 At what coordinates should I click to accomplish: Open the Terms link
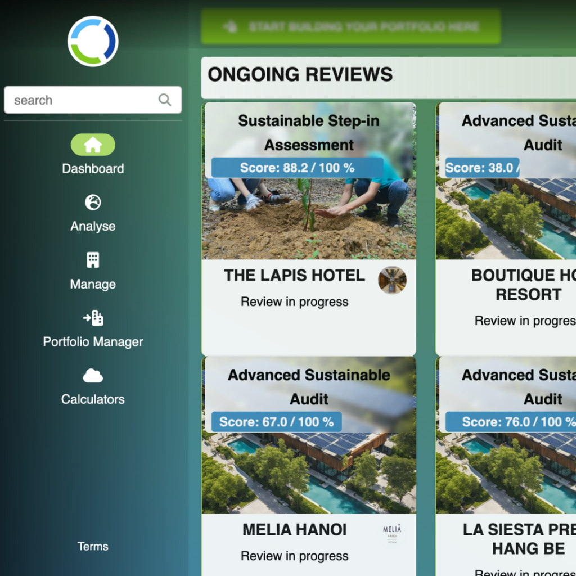coord(93,546)
